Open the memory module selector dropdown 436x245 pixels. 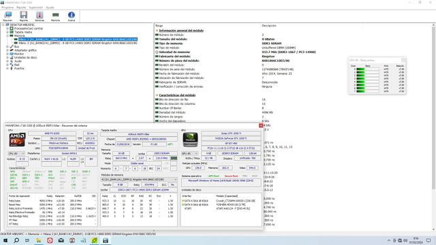click(x=139, y=180)
